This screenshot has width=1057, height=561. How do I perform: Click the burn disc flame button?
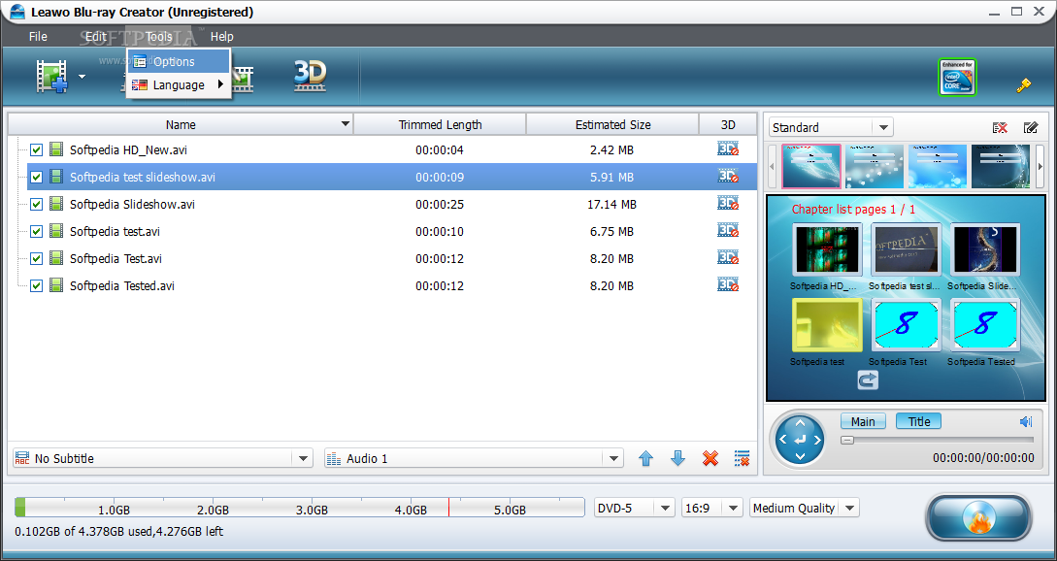[978, 518]
